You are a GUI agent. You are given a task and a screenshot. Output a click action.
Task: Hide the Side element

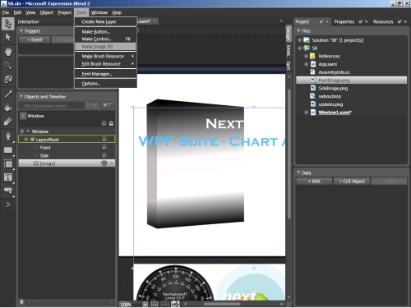point(104,155)
